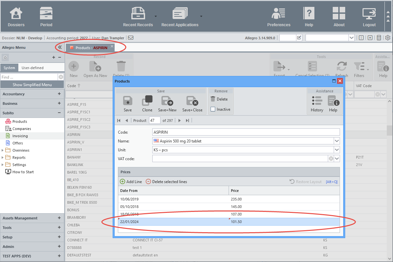Open How to Start
Image resolution: width=393 pixels, height=262 pixels.
23,172
